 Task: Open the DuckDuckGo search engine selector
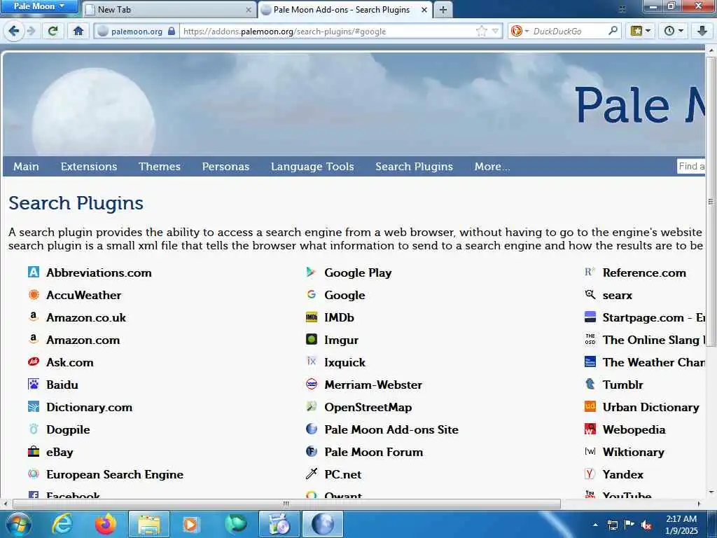coord(519,31)
